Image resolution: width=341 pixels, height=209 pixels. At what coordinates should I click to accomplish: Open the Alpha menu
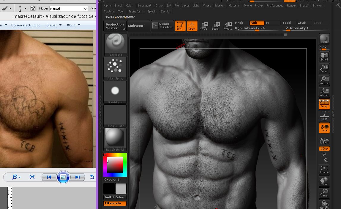click(x=107, y=6)
